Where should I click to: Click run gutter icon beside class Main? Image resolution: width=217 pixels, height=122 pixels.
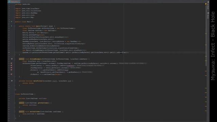pyautogui.click(x=12, y=22)
